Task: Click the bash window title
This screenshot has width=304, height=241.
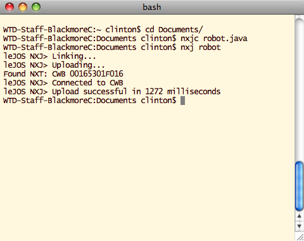Action: click(x=152, y=7)
